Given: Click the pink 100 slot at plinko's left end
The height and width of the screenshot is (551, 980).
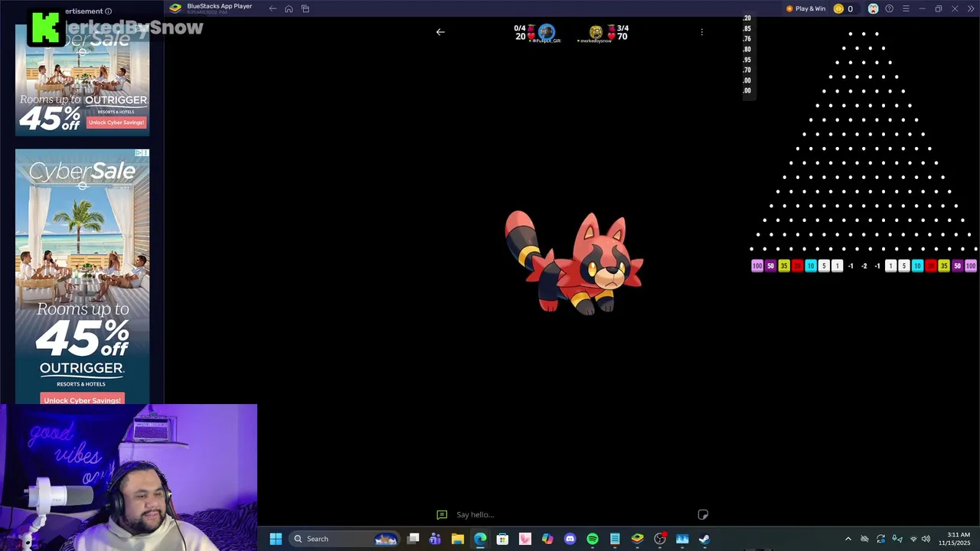Looking at the screenshot, I should [757, 266].
